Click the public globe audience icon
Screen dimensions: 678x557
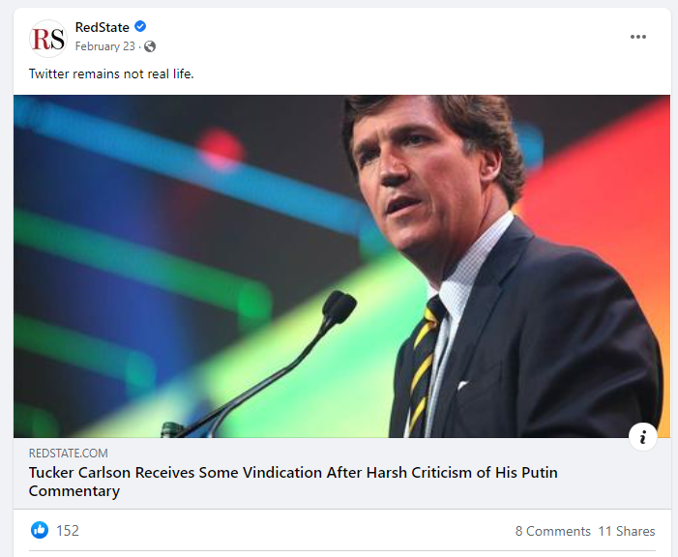(x=150, y=46)
